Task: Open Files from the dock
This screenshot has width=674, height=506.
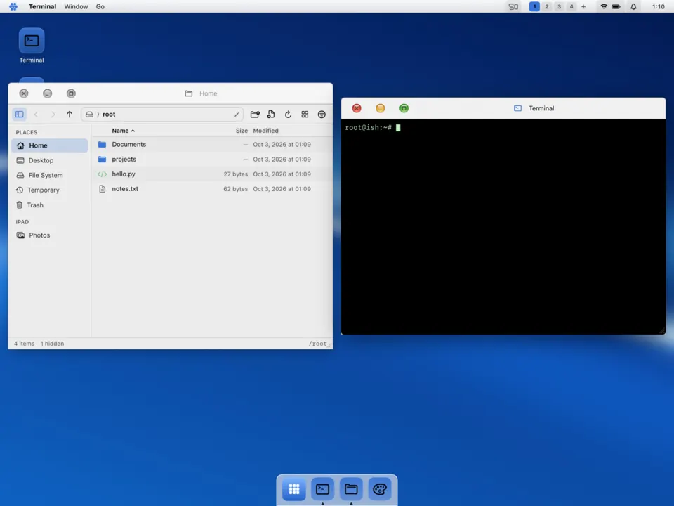Action: (x=351, y=489)
